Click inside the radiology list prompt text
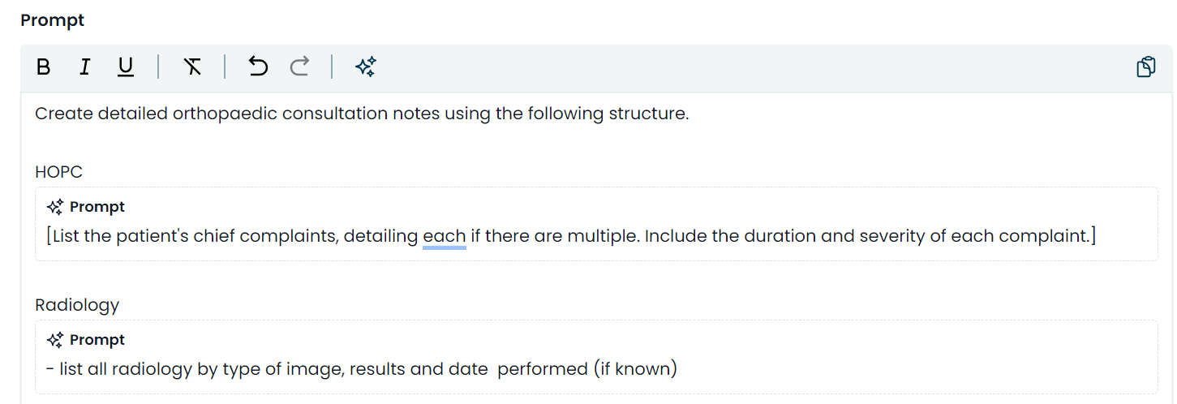The width and height of the screenshot is (1177, 404). (362, 369)
